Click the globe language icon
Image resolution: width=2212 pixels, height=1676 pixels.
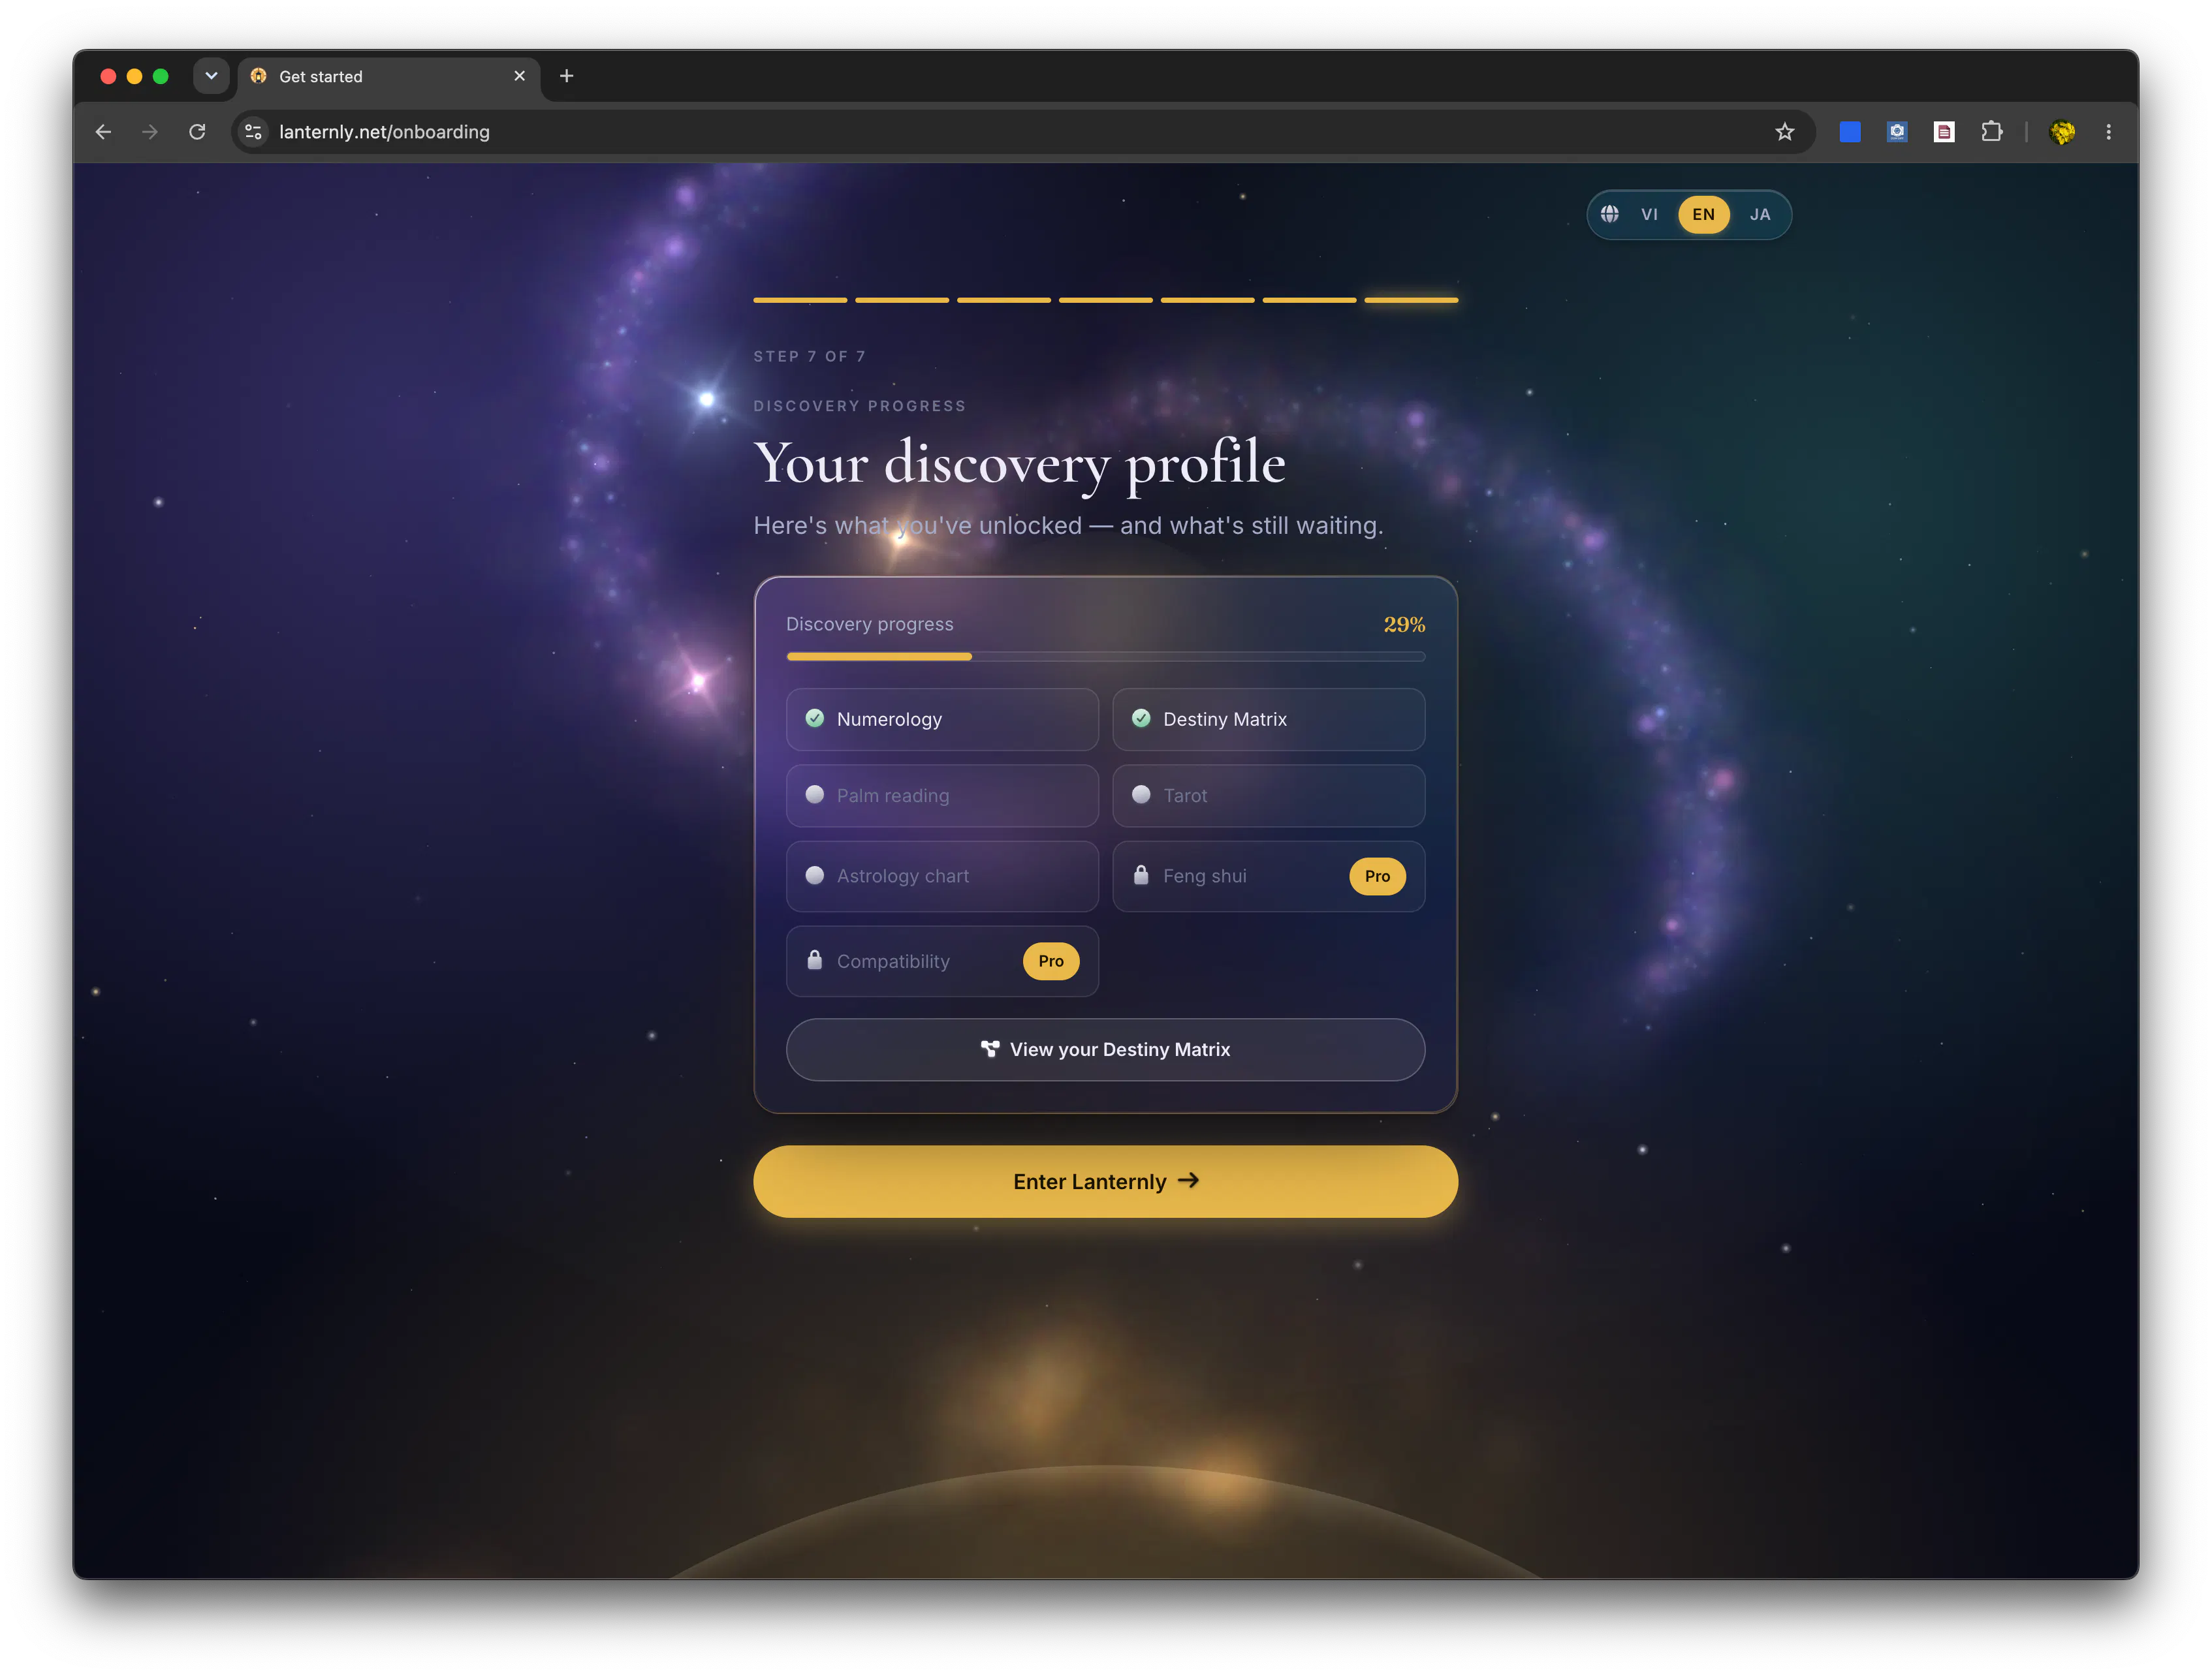click(1609, 214)
